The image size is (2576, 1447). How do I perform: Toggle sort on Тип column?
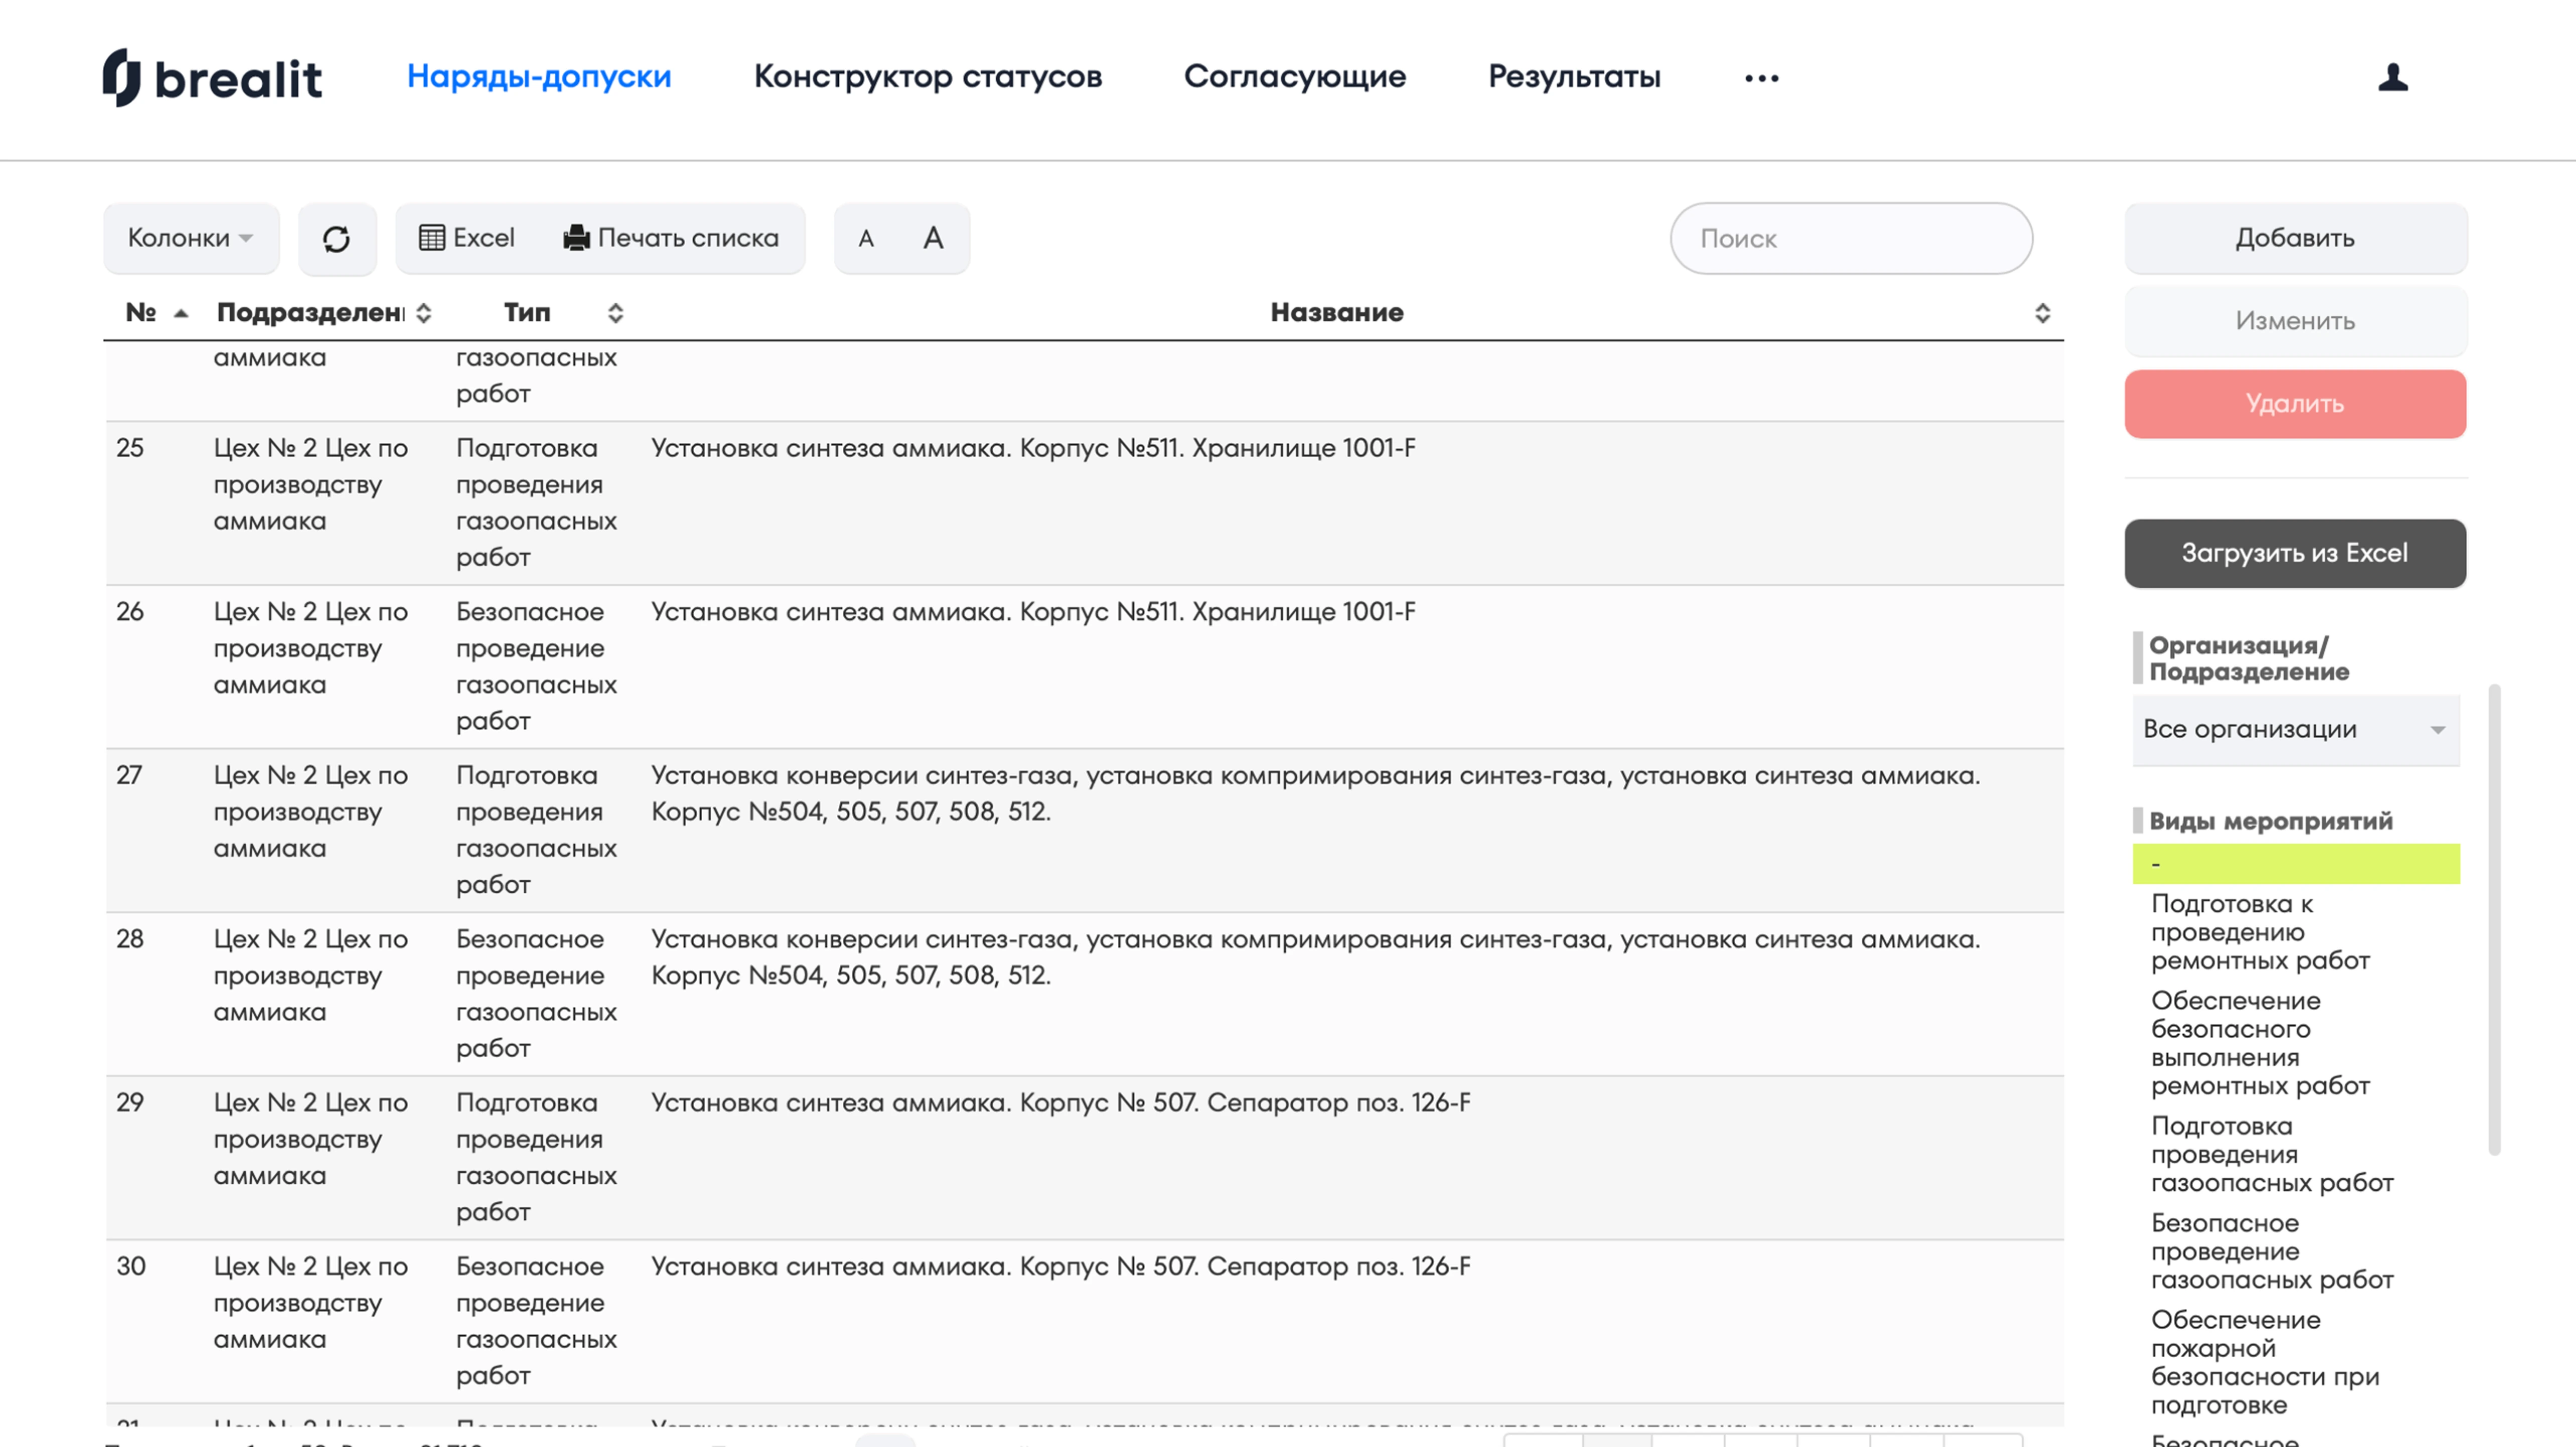tap(615, 313)
